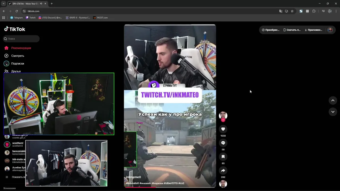Screen dimensions: 340x191
Task: Open the FACEIT.com bookmark
Action: point(100,18)
